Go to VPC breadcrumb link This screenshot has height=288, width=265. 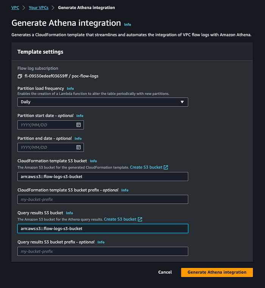pos(15,8)
